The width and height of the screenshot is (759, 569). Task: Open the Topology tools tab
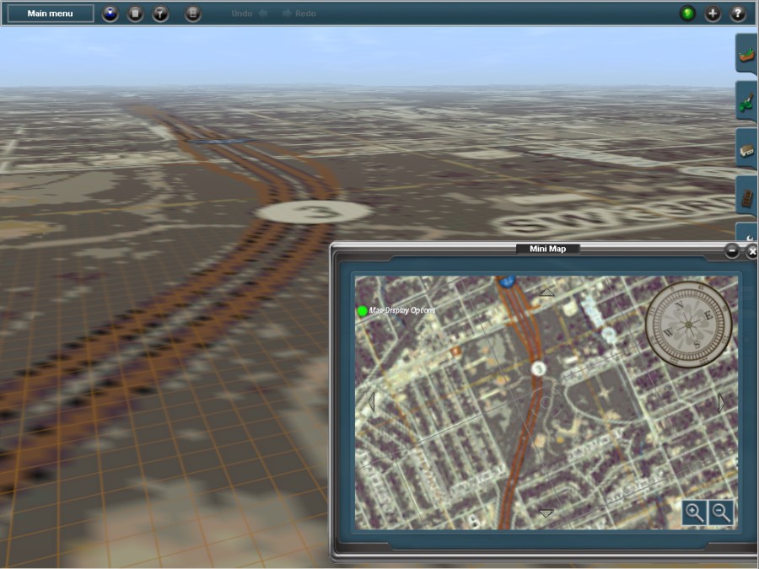pyautogui.click(x=746, y=54)
